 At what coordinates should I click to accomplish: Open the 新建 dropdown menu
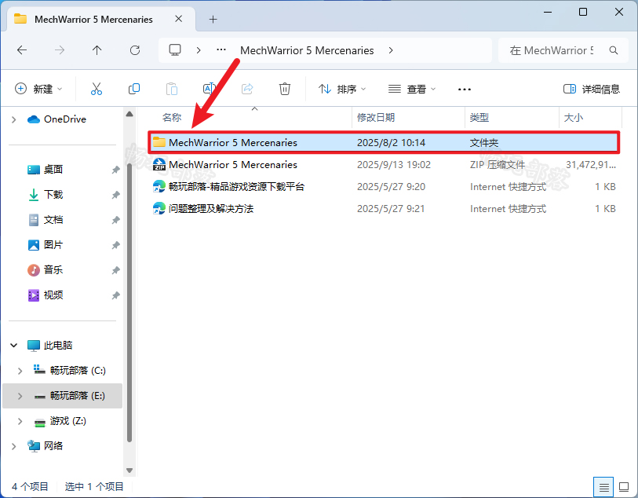click(38, 89)
